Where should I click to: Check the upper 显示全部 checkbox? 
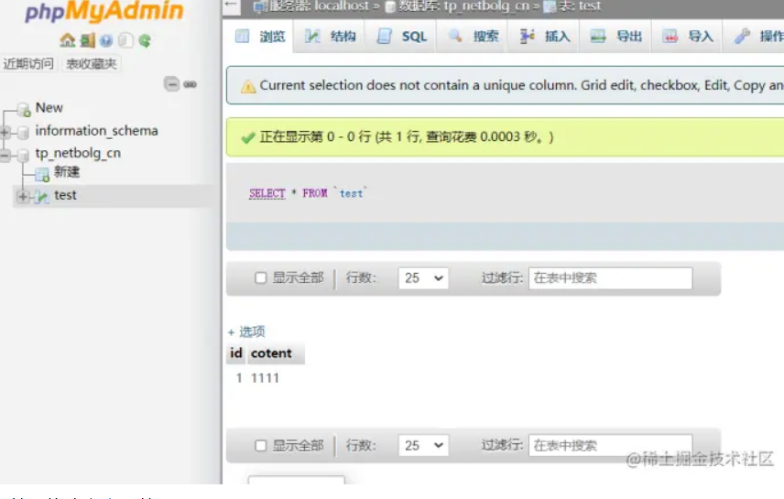pos(261,278)
